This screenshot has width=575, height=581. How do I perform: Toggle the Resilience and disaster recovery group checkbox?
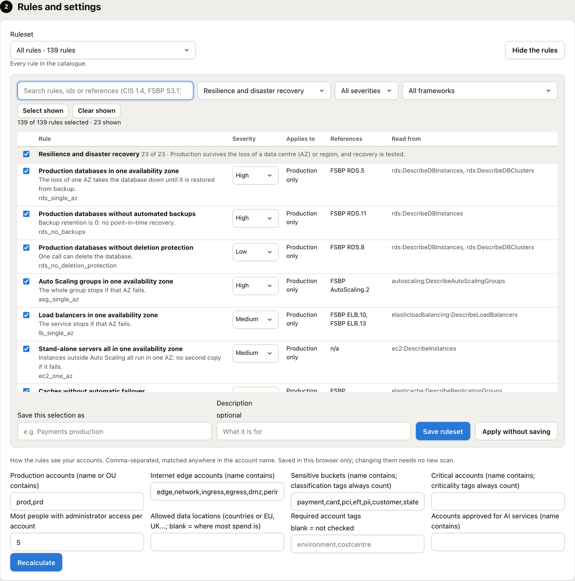click(26, 154)
